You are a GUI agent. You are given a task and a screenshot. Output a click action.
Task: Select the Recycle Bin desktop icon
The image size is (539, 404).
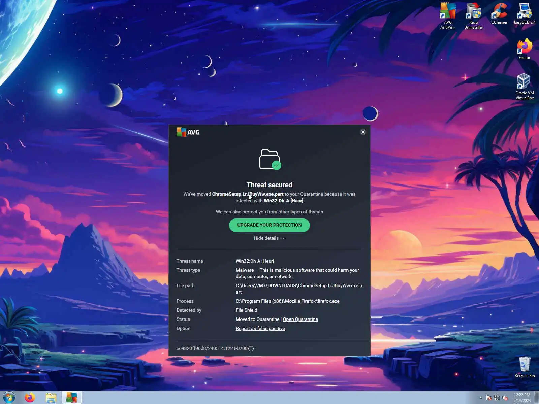pos(525,367)
